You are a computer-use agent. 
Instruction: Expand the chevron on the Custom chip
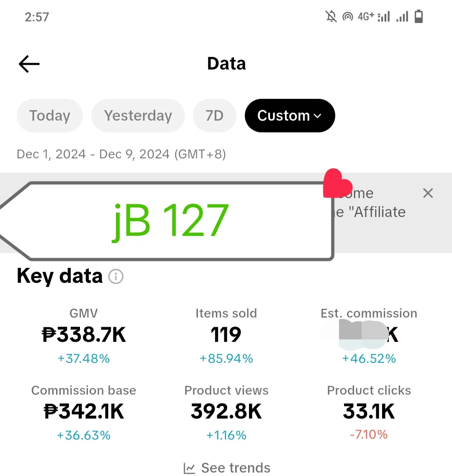coord(317,116)
